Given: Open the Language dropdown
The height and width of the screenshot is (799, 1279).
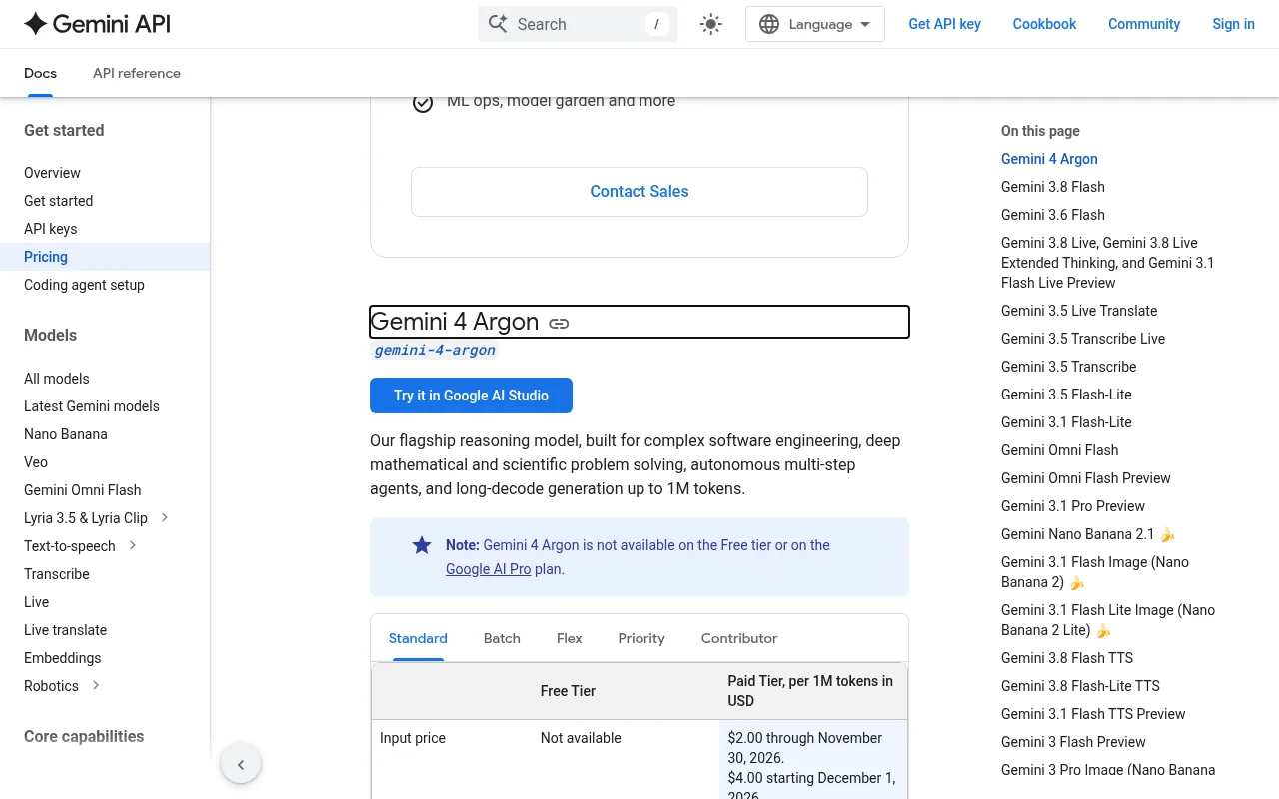Looking at the screenshot, I should click(x=815, y=24).
